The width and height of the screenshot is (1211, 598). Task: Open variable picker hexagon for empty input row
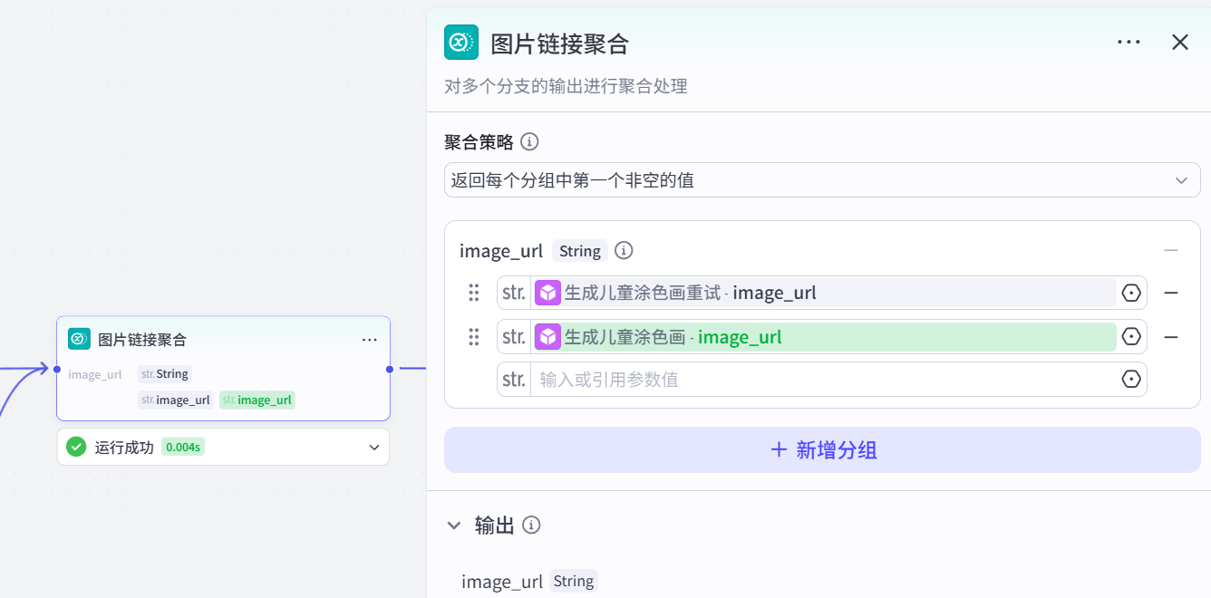pyautogui.click(x=1131, y=379)
